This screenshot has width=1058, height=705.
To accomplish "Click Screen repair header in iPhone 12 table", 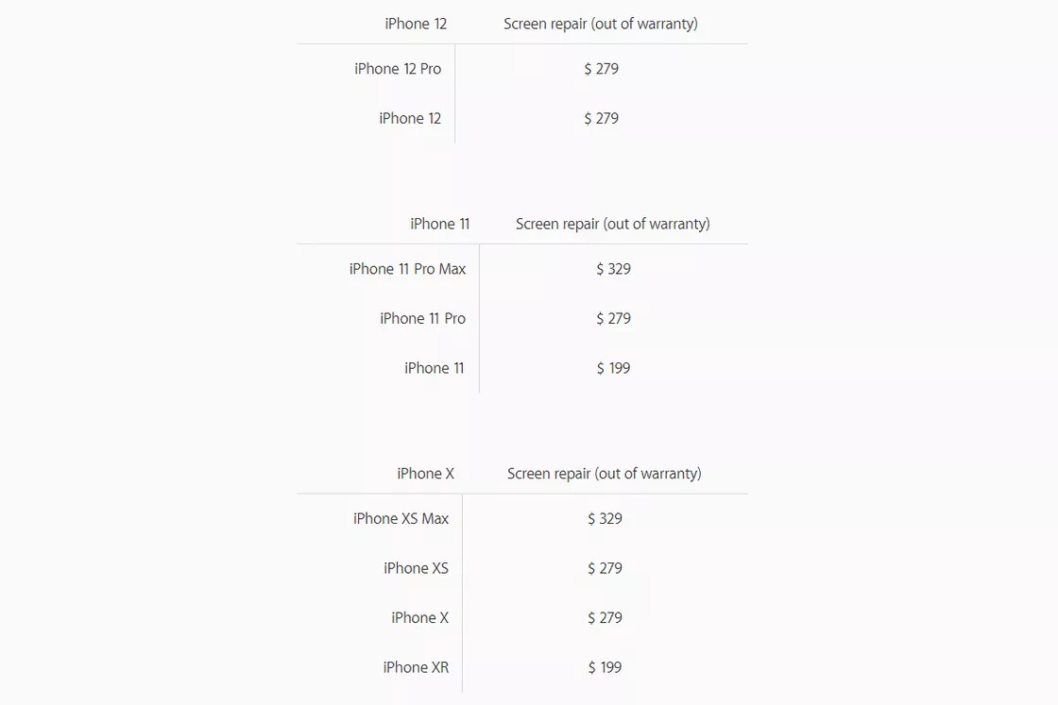I will 600,24.
